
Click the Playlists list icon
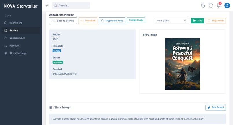(x=6, y=45)
